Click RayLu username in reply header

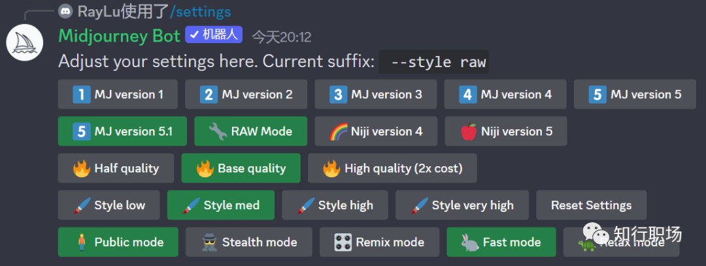coord(99,11)
